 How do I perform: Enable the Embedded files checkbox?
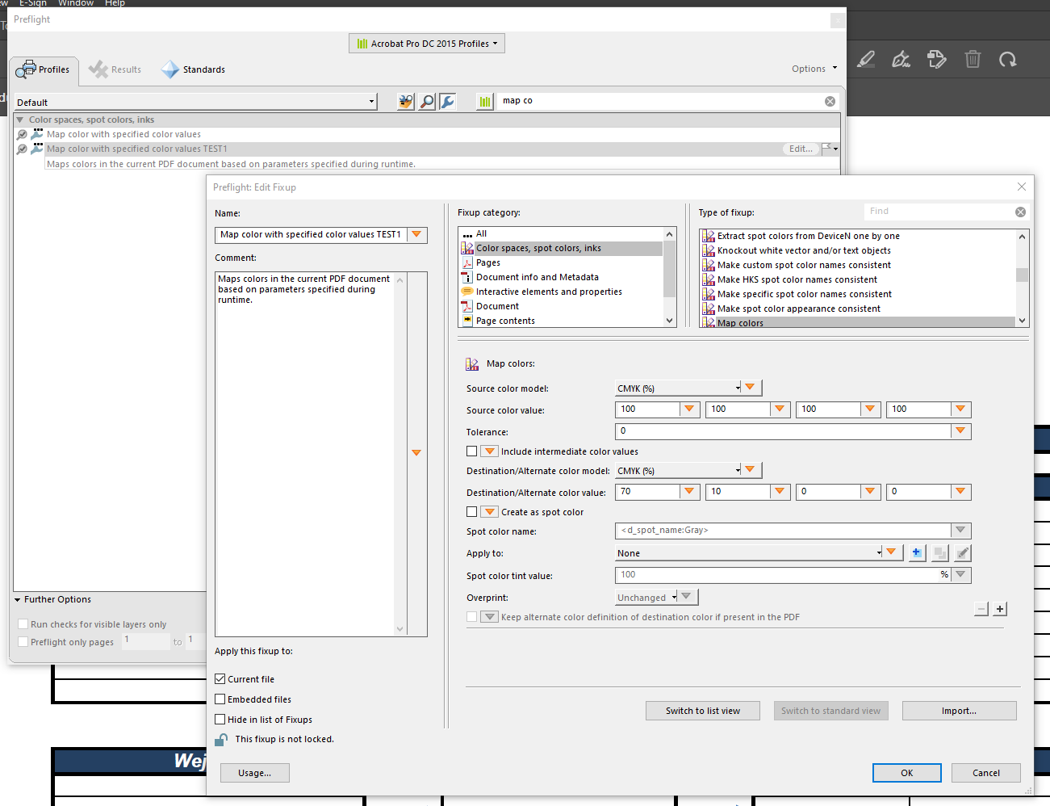click(x=220, y=699)
